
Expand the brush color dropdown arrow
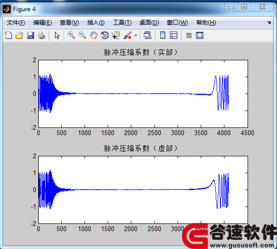tap(136, 35)
